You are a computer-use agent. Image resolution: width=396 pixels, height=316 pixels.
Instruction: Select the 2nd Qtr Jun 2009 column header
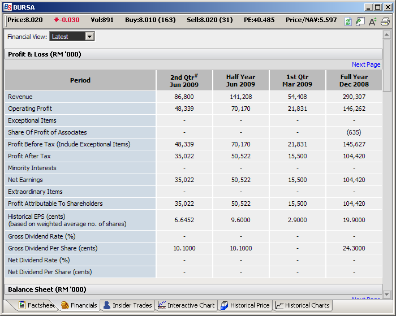(x=184, y=80)
